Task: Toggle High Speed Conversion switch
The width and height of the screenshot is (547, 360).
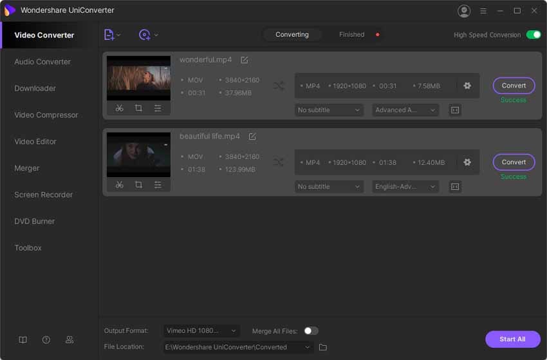Action: coord(533,35)
